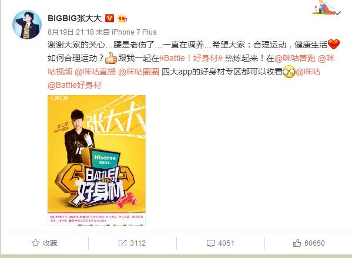Click the thumbs-up emoji in post text
Viewport: 352px width, 258px height.
[x=111, y=58]
